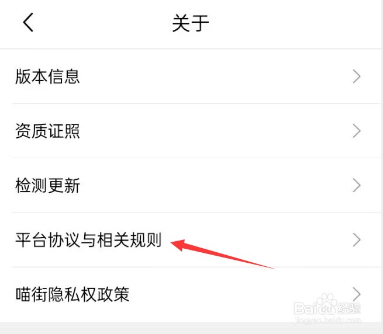Tap the chevron beside 检测更新
383x334 pixels.
point(357,185)
